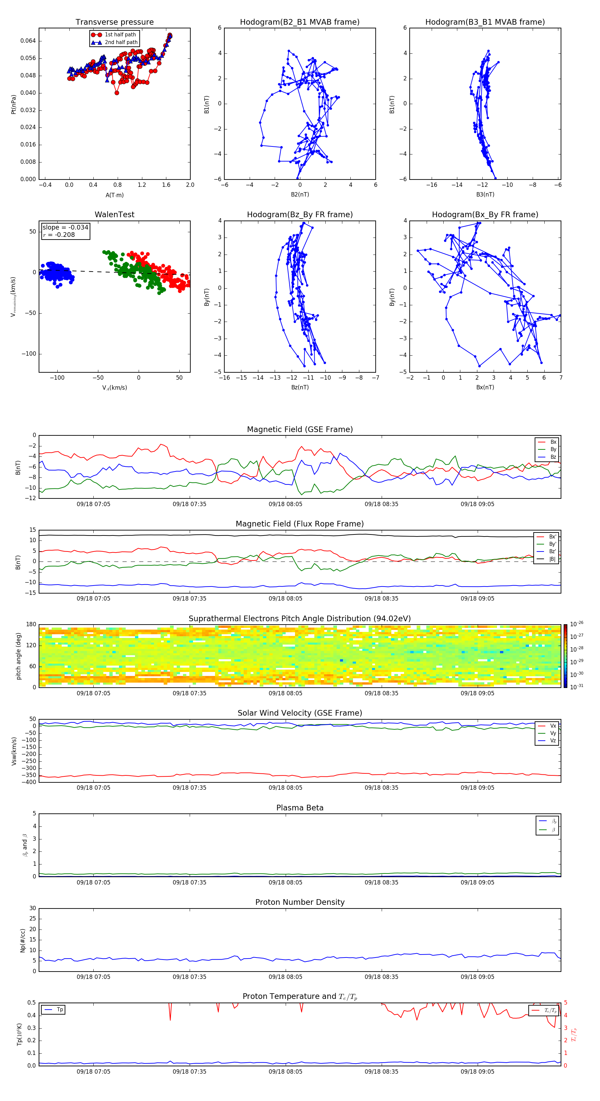This screenshot has width=600, height=1101.
Task: Select the Vz legend entry
Action: pos(547,741)
